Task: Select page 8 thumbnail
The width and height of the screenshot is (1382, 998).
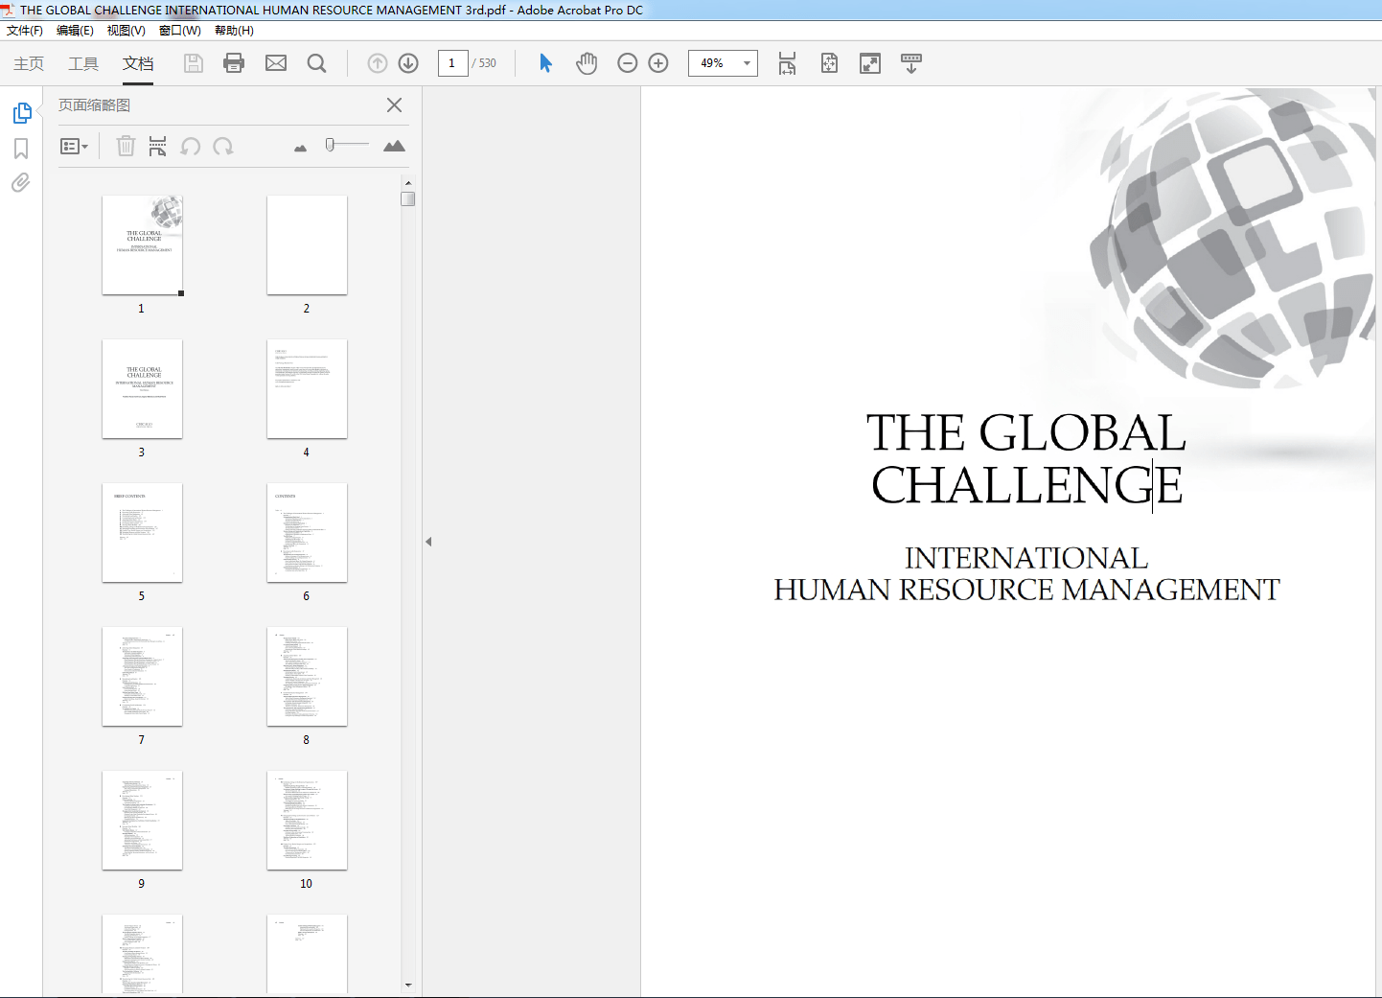Action: (x=307, y=677)
